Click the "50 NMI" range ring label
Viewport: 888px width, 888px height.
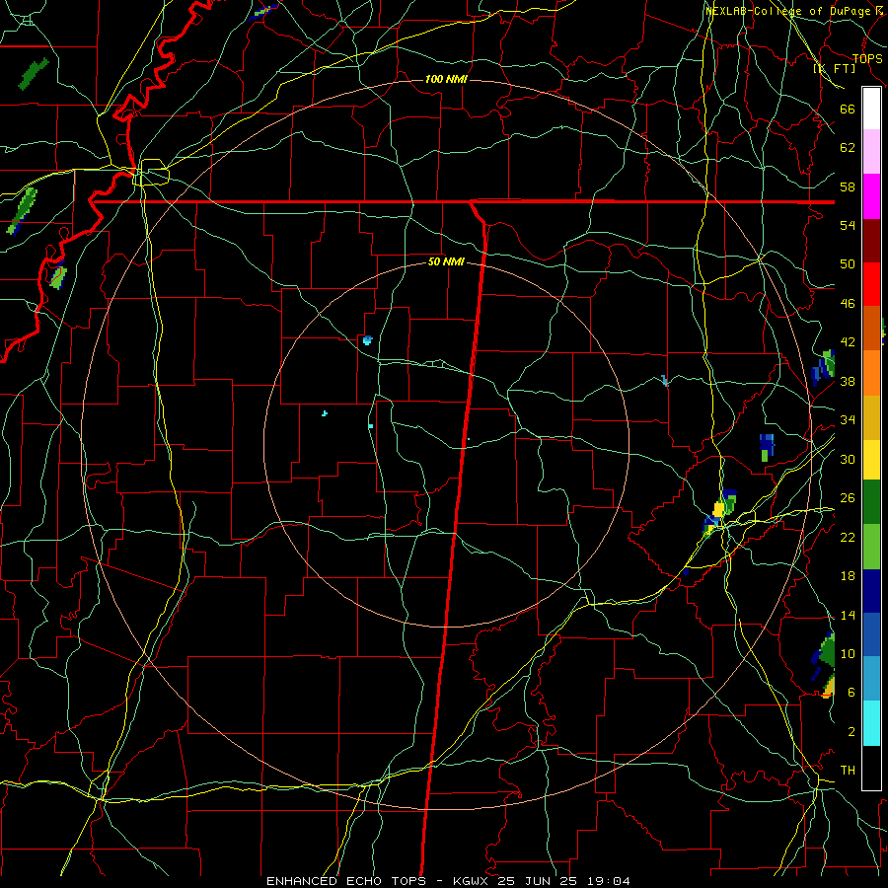(x=446, y=261)
